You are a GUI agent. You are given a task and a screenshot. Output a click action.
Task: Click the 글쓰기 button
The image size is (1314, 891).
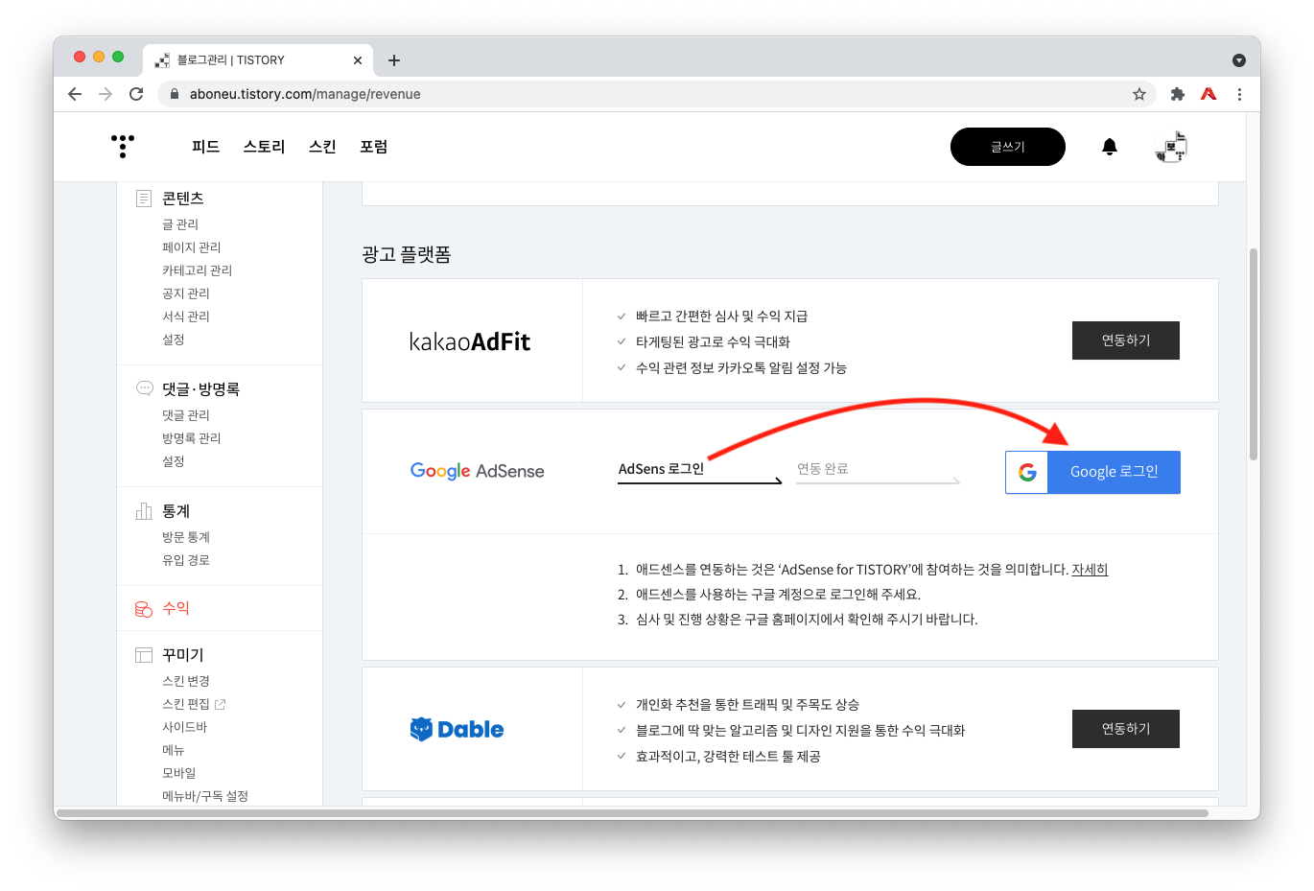point(1008,147)
